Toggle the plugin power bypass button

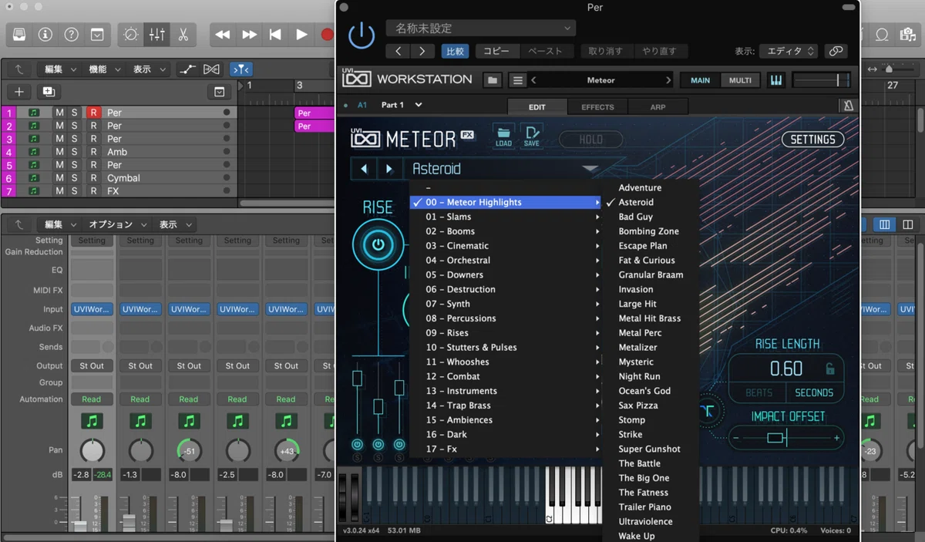click(x=362, y=36)
